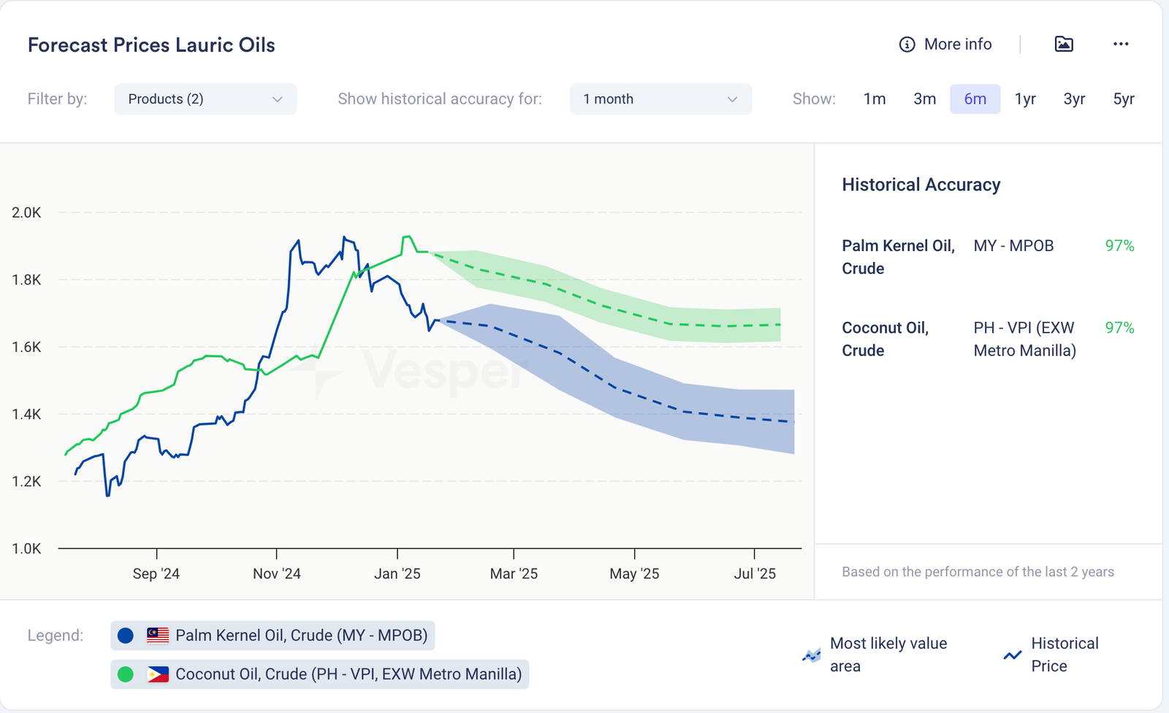1169x713 pixels.
Task: Expand the 1 month accuracy dropdown
Action: [x=660, y=99]
